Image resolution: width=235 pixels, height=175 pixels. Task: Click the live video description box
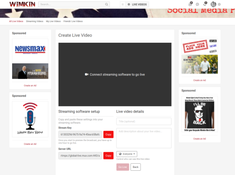(x=144, y=138)
